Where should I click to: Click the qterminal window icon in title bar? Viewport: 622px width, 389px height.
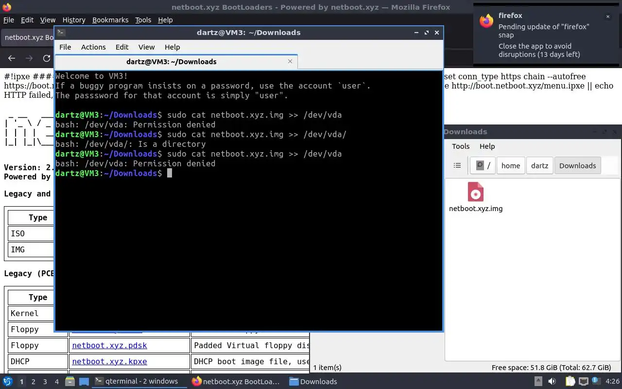pyautogui.click(x=61, y=33)
